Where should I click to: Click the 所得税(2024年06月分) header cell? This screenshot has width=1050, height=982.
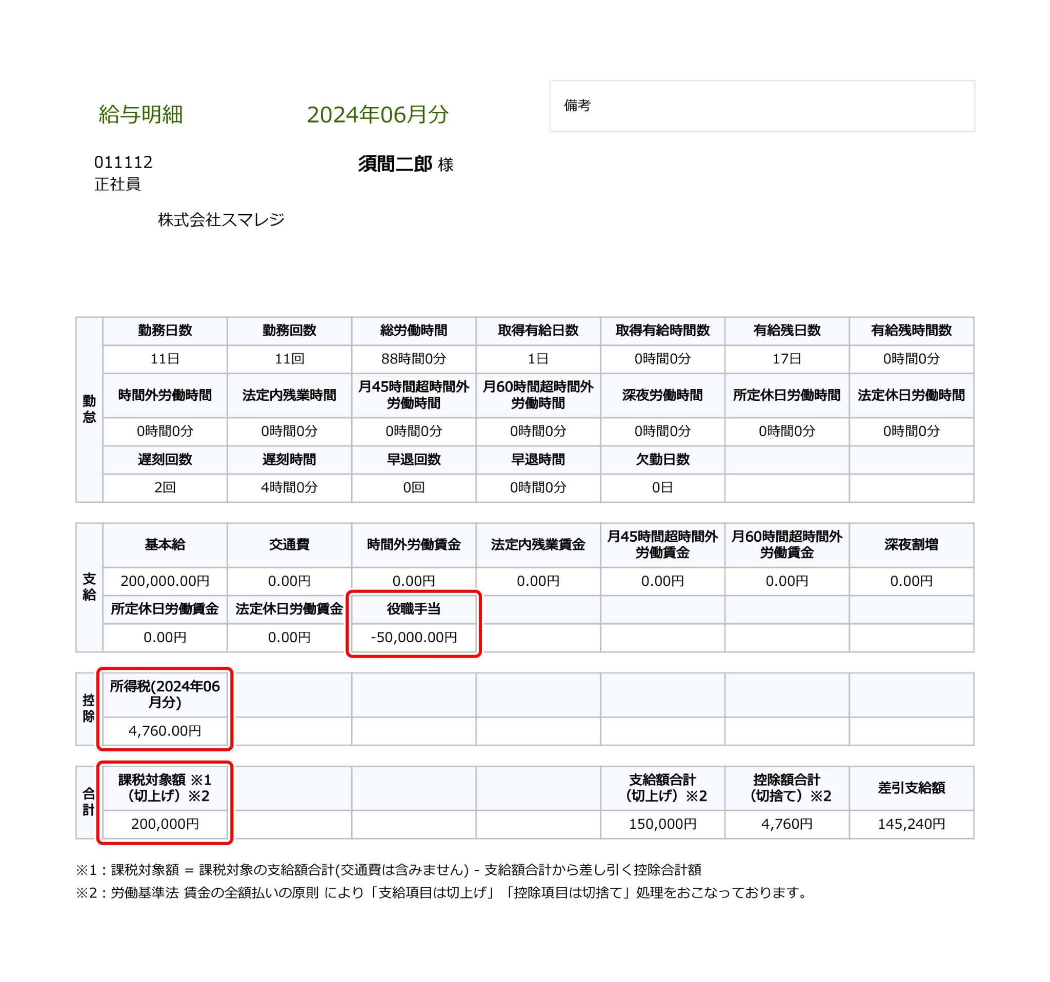click(x=165, y=694)
